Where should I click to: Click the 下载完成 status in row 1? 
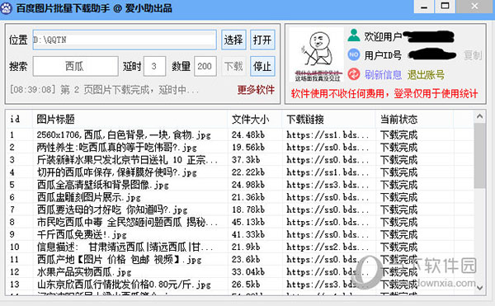pyautogui.click(x=398, y=135)
